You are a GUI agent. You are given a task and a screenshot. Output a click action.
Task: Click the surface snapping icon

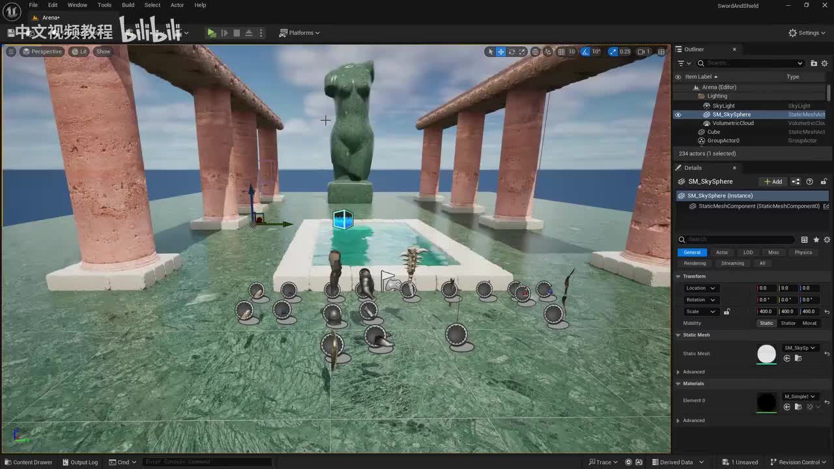(x=547, y=51)
